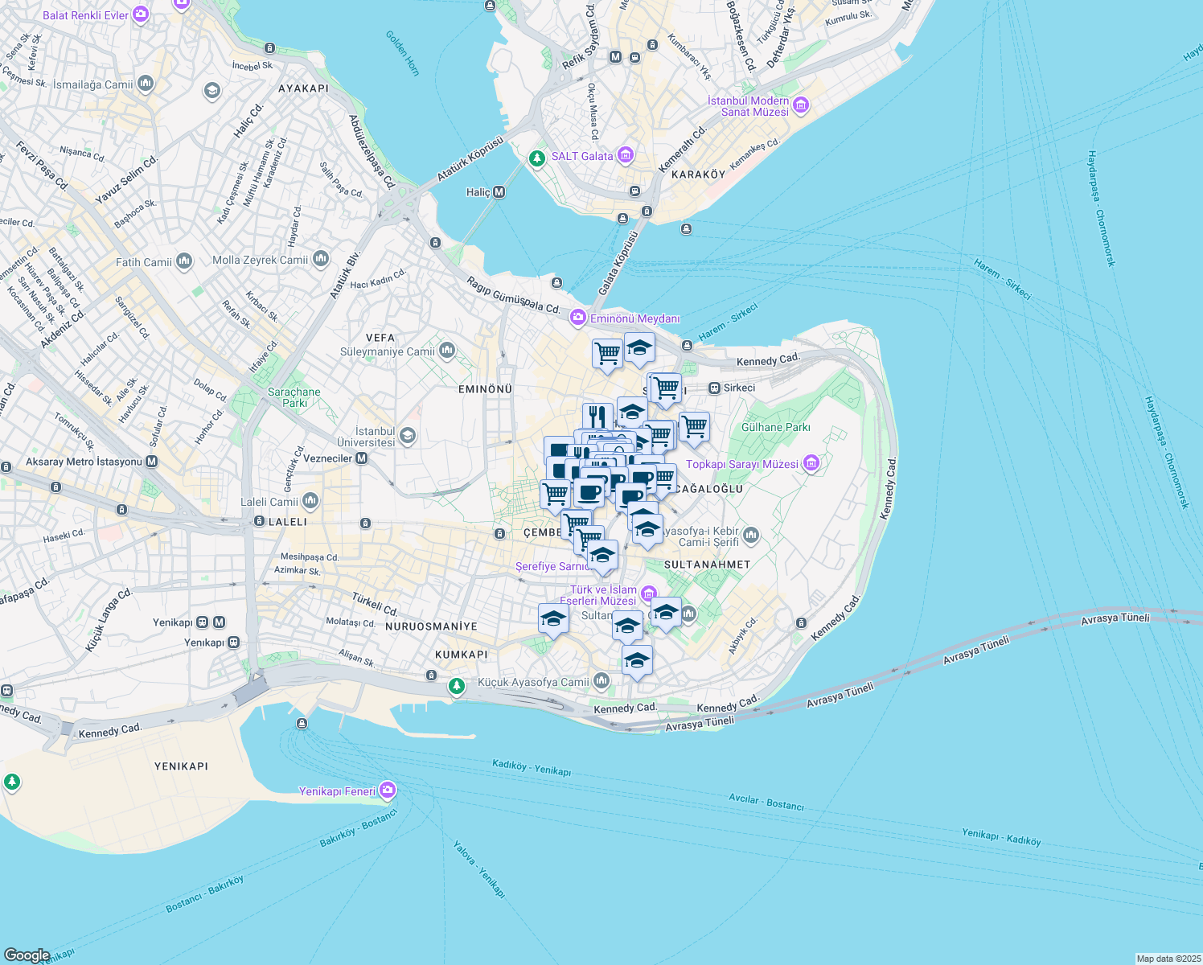Click the southernmost graduation cap marker near Kennedy Cad.

[x=637, y=661]
